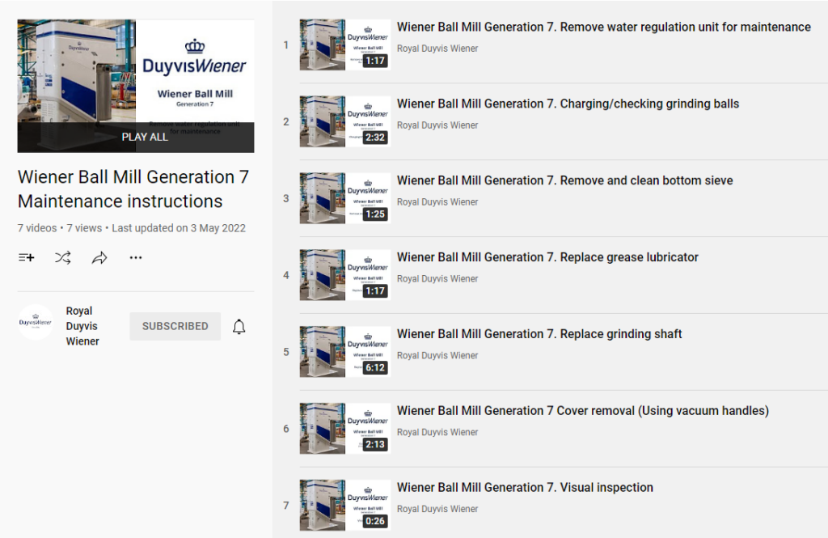This screenshot has height=538, width=828.
Task: Click channel name under grinding balls video
Action: coord(437,125)
